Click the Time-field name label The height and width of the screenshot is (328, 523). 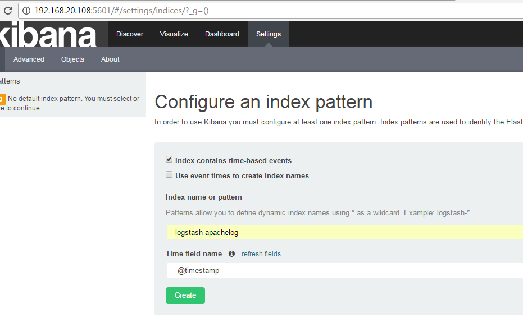tap(194, 254)
